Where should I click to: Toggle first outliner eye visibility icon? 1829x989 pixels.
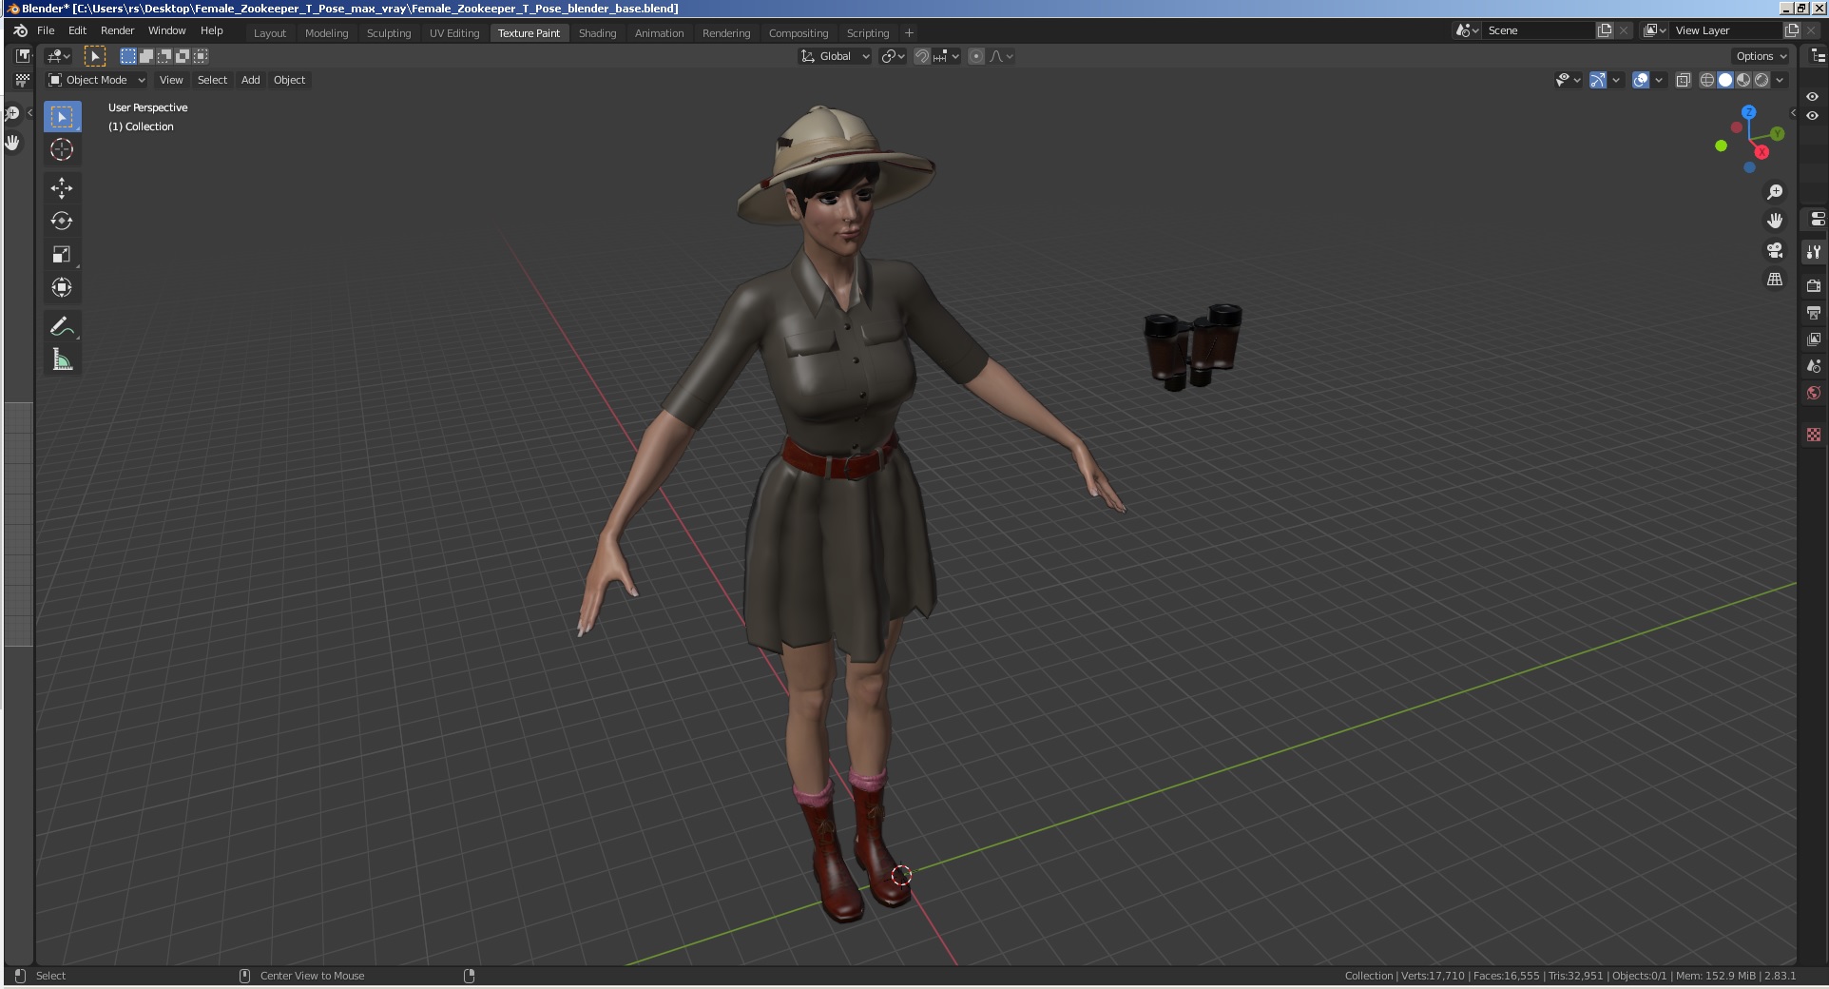(x=1813, y=97)
